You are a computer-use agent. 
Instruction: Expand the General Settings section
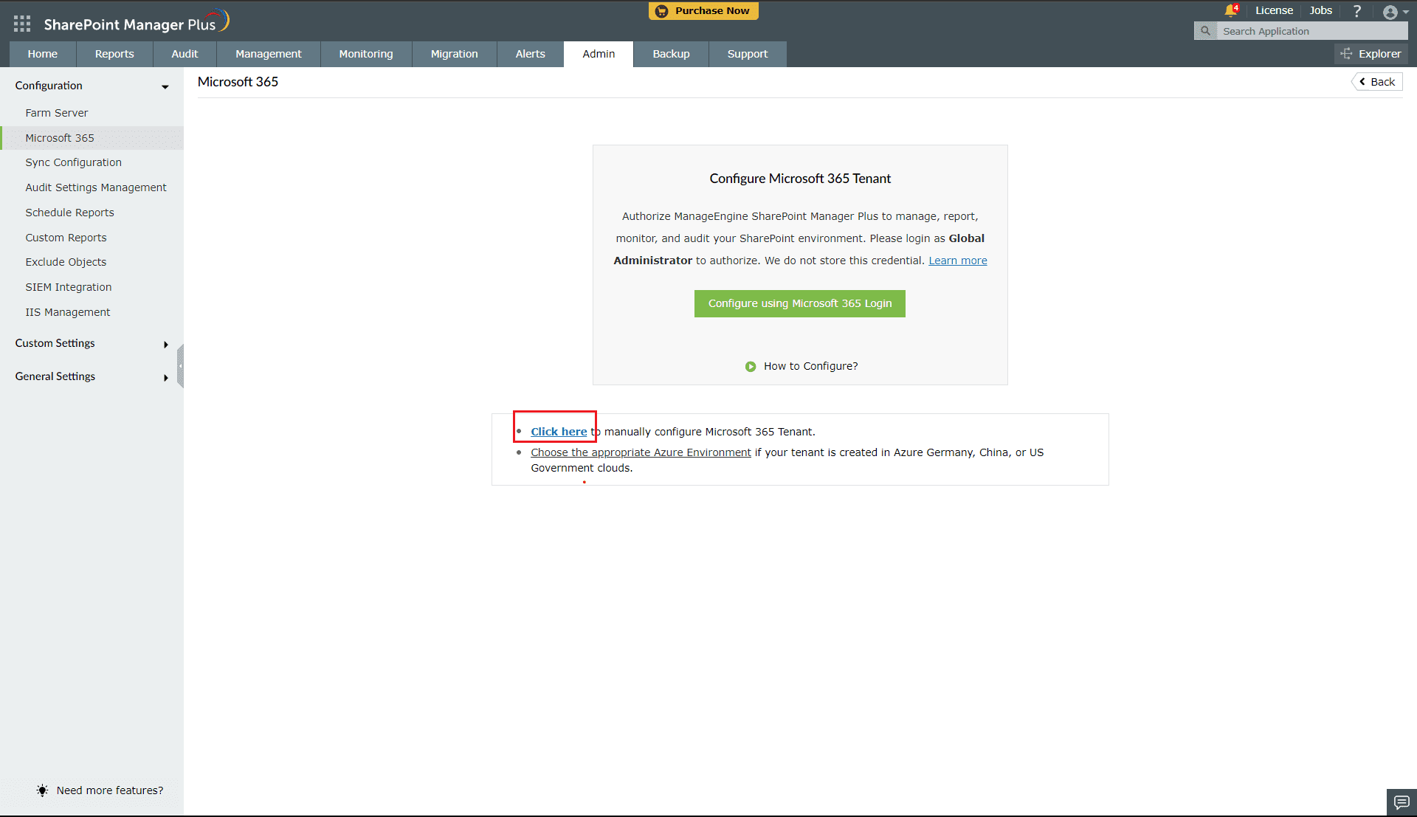[165, 377]
